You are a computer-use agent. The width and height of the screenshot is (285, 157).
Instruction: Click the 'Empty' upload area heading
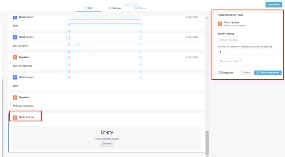pyautogui.click(x=107, y=132)
